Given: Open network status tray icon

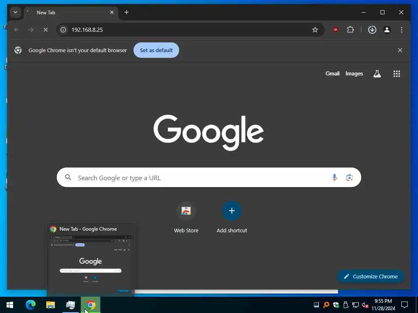Looking at the screenshot, I should [x=356, y=305].
